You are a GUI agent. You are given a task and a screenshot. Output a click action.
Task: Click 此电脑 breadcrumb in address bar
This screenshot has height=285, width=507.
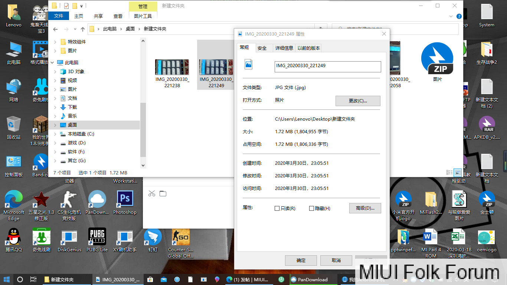tap(110, 29)
